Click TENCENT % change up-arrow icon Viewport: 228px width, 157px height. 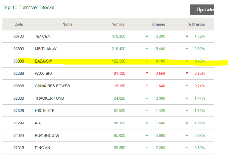pyautogui.click(x=187, y=36)
